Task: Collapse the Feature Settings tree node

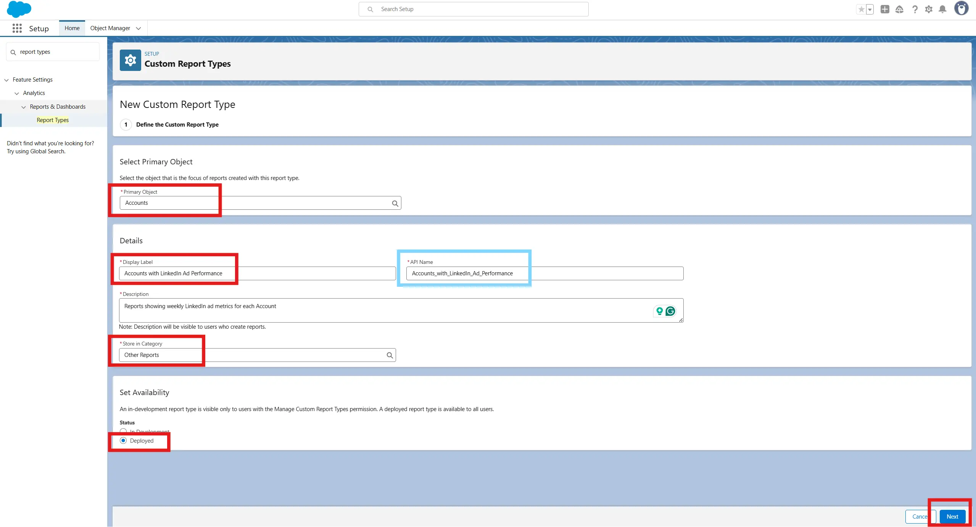Action: pos(6,80)
